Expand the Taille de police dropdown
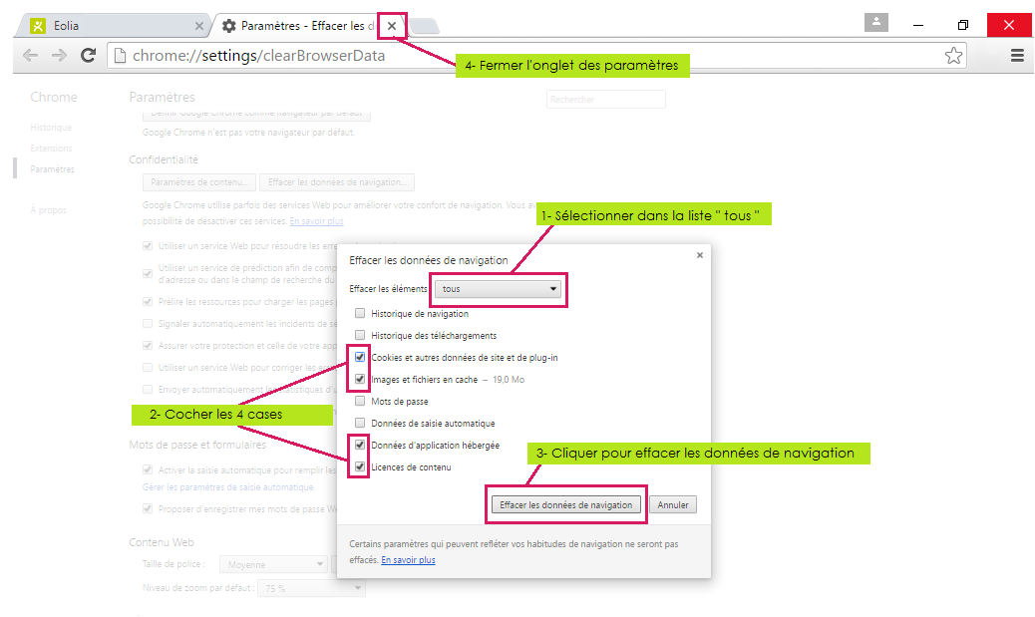This screenshot has width=1035, height=617. 272,565
